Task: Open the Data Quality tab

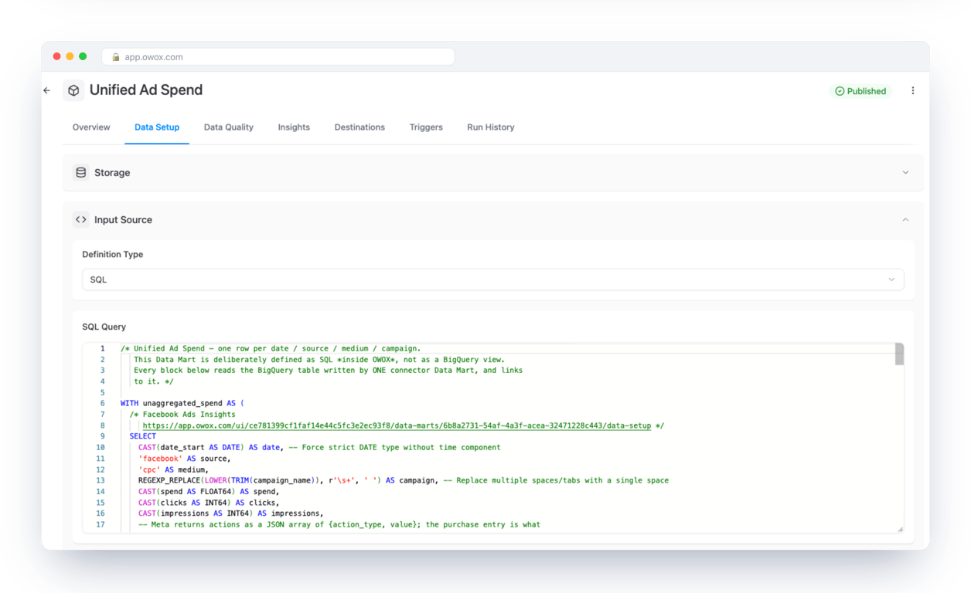Action: pyautogui.click(x=229, y=127)
